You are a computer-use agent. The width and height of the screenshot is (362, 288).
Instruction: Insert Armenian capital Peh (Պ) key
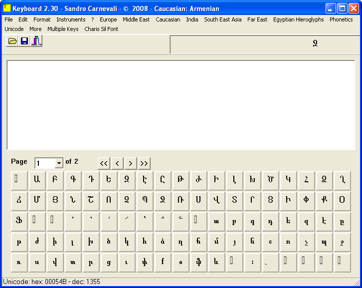point(145,201)
